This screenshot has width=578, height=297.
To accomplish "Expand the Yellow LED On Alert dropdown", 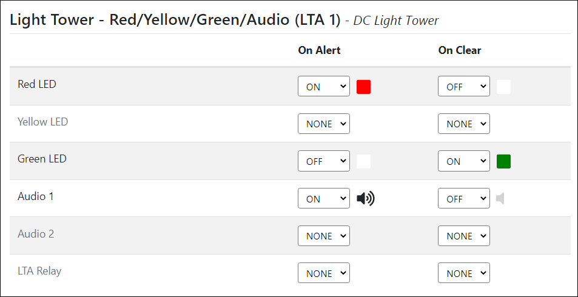I will (323, 124).
